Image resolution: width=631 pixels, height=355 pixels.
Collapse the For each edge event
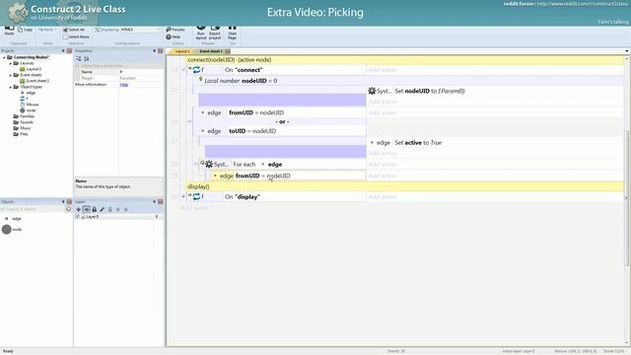coord(196,164)
